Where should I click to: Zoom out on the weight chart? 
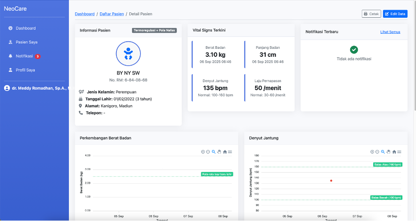click(208, 152)
